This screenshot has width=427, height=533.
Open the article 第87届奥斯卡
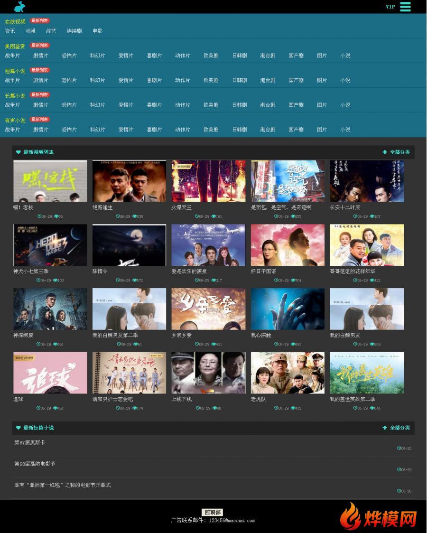click(x=29, y=442)
